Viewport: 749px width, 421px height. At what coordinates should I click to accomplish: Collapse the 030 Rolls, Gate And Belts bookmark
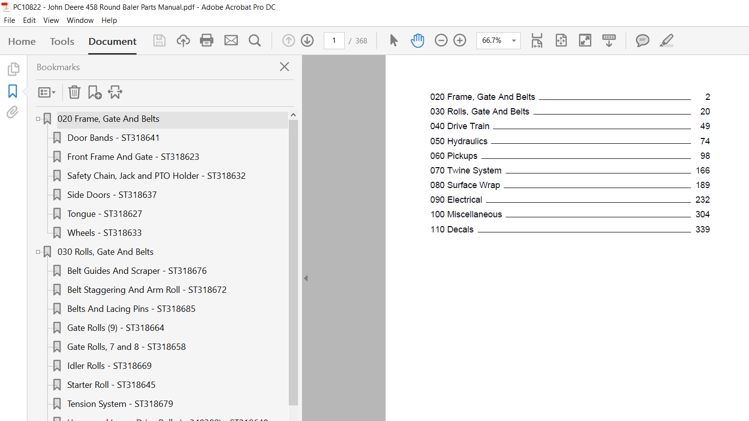pyautogui.click(x=38, y=252)
